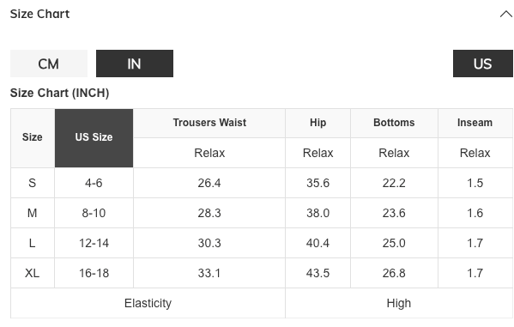Viewport: 514px width, 327px height.
Task: Collapse the Size Chart section chevron
Action: click(x=505, y=14)
